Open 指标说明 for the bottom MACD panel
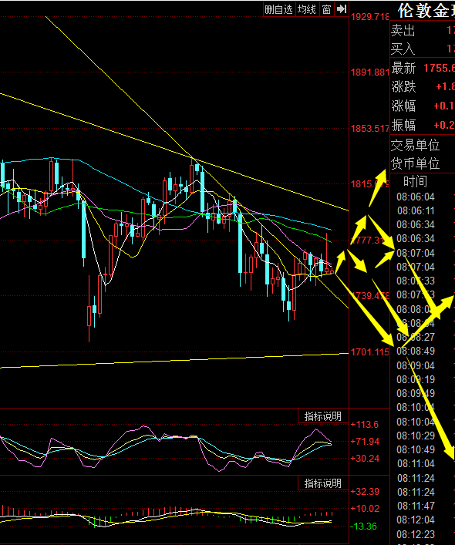The image size is (455, 545). pyautogui.click(x=323, y=483)
